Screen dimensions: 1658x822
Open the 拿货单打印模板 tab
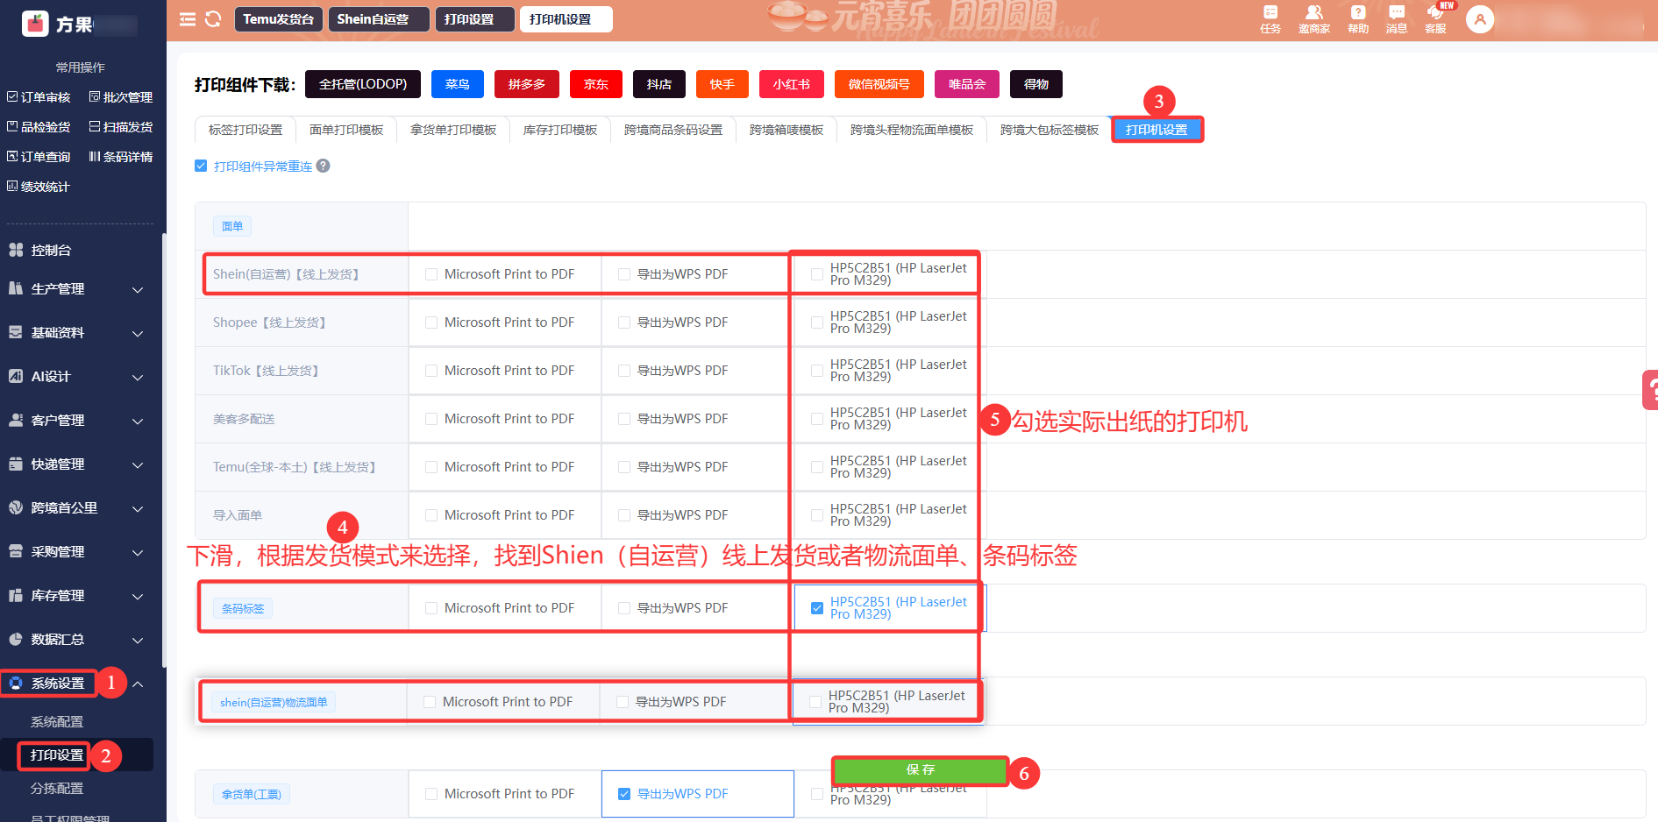453,130
